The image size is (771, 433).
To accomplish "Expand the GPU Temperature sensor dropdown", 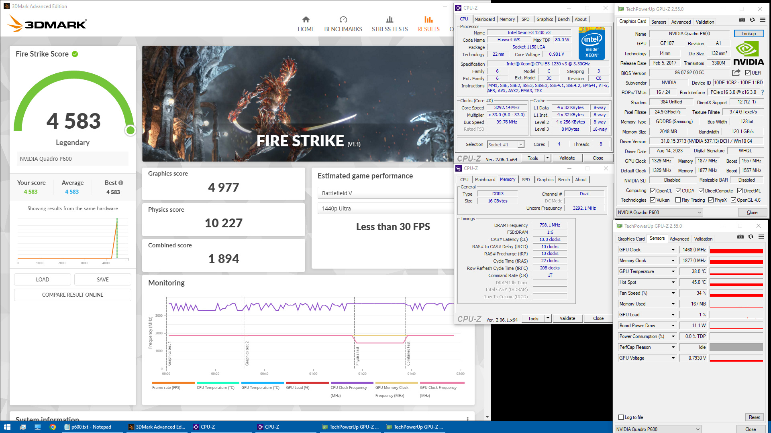I will [x=673, y=271].
